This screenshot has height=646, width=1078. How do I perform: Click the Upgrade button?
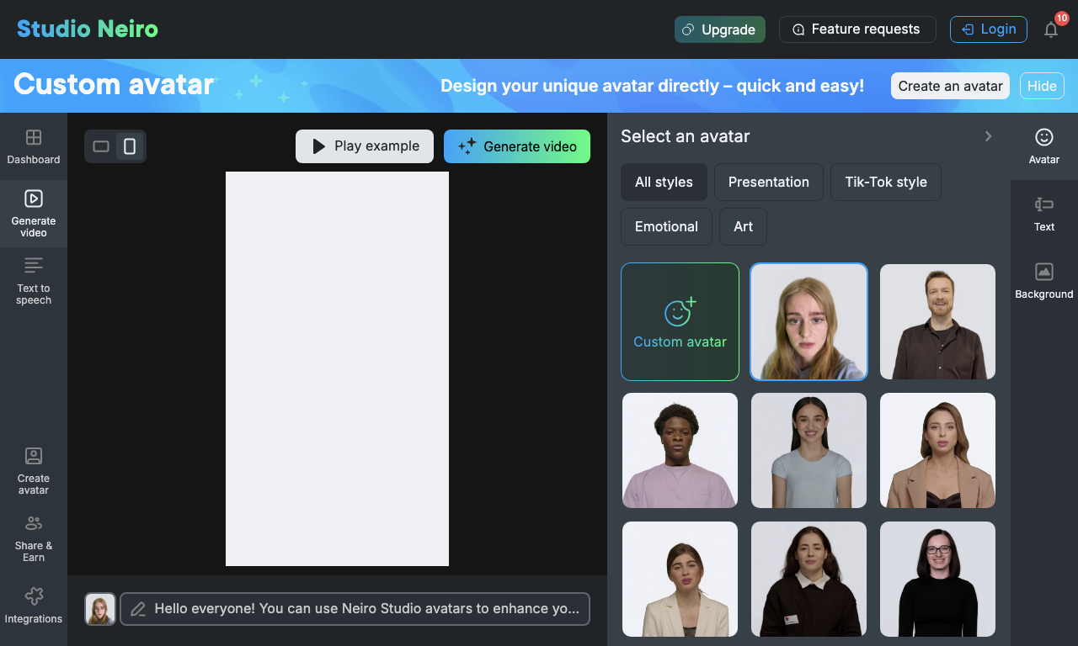[x=720, y=29]
